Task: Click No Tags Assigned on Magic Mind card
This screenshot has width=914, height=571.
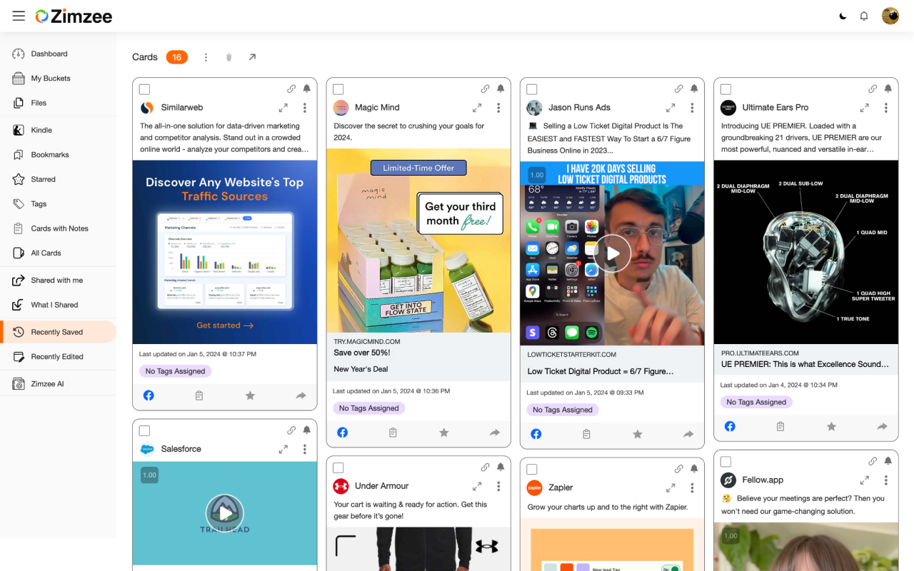Action: pyautogui.click(x=369, y=408)
